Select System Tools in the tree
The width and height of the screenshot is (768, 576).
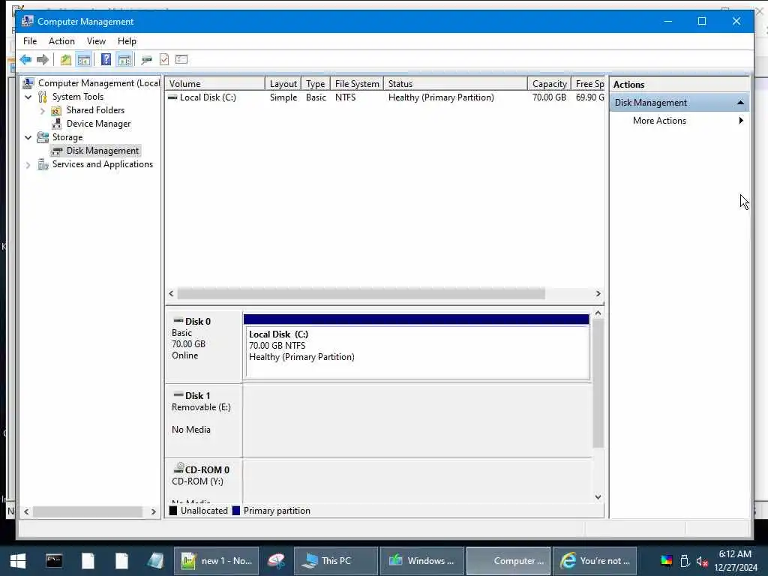coord(78,97)
